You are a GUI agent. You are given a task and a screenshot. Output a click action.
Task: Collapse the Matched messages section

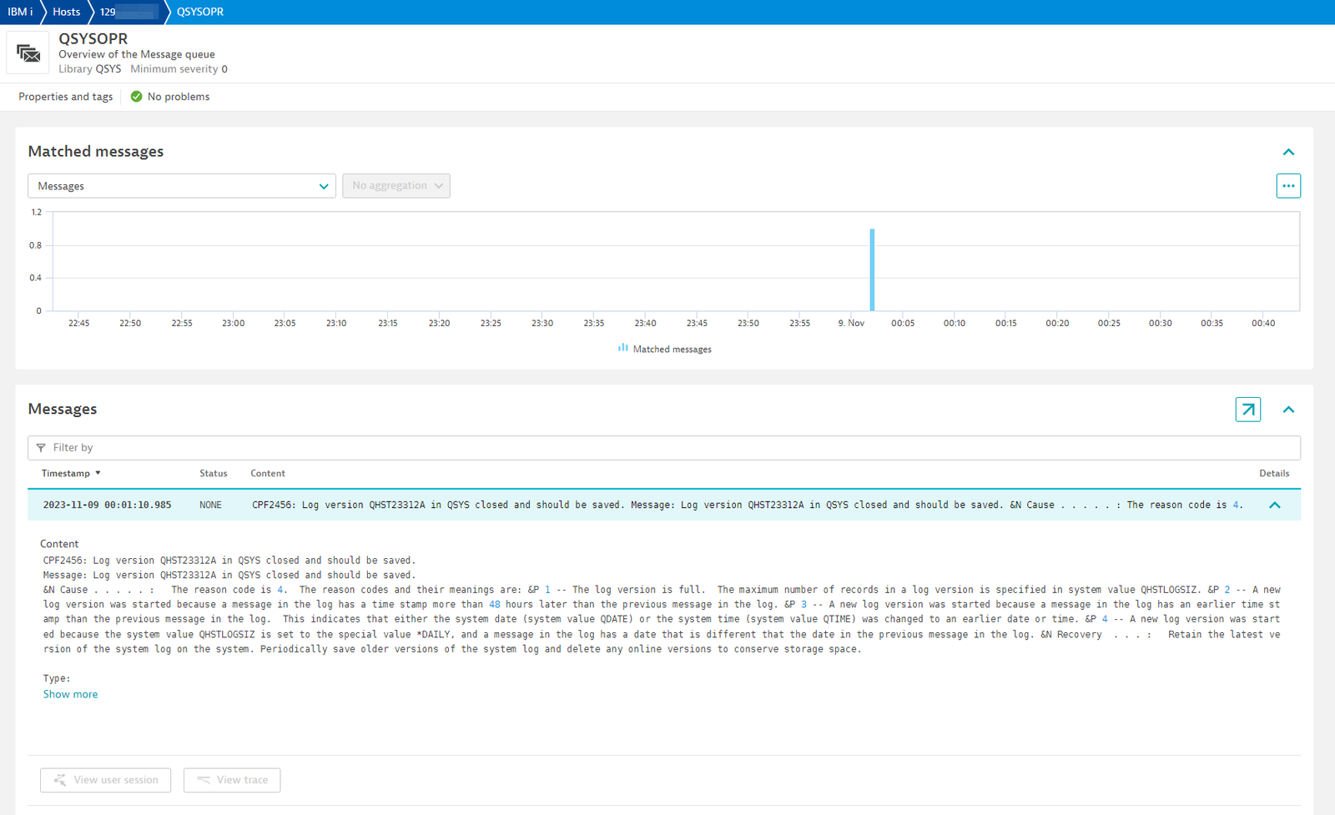tap(1288, 152)
